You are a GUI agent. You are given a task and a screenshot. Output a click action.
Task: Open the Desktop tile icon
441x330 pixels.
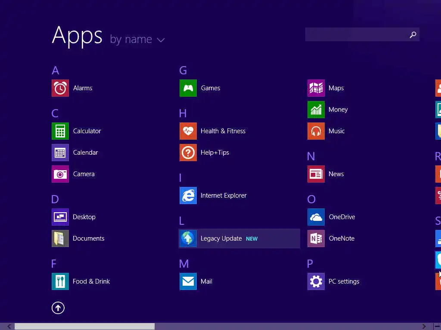[60, 217]
